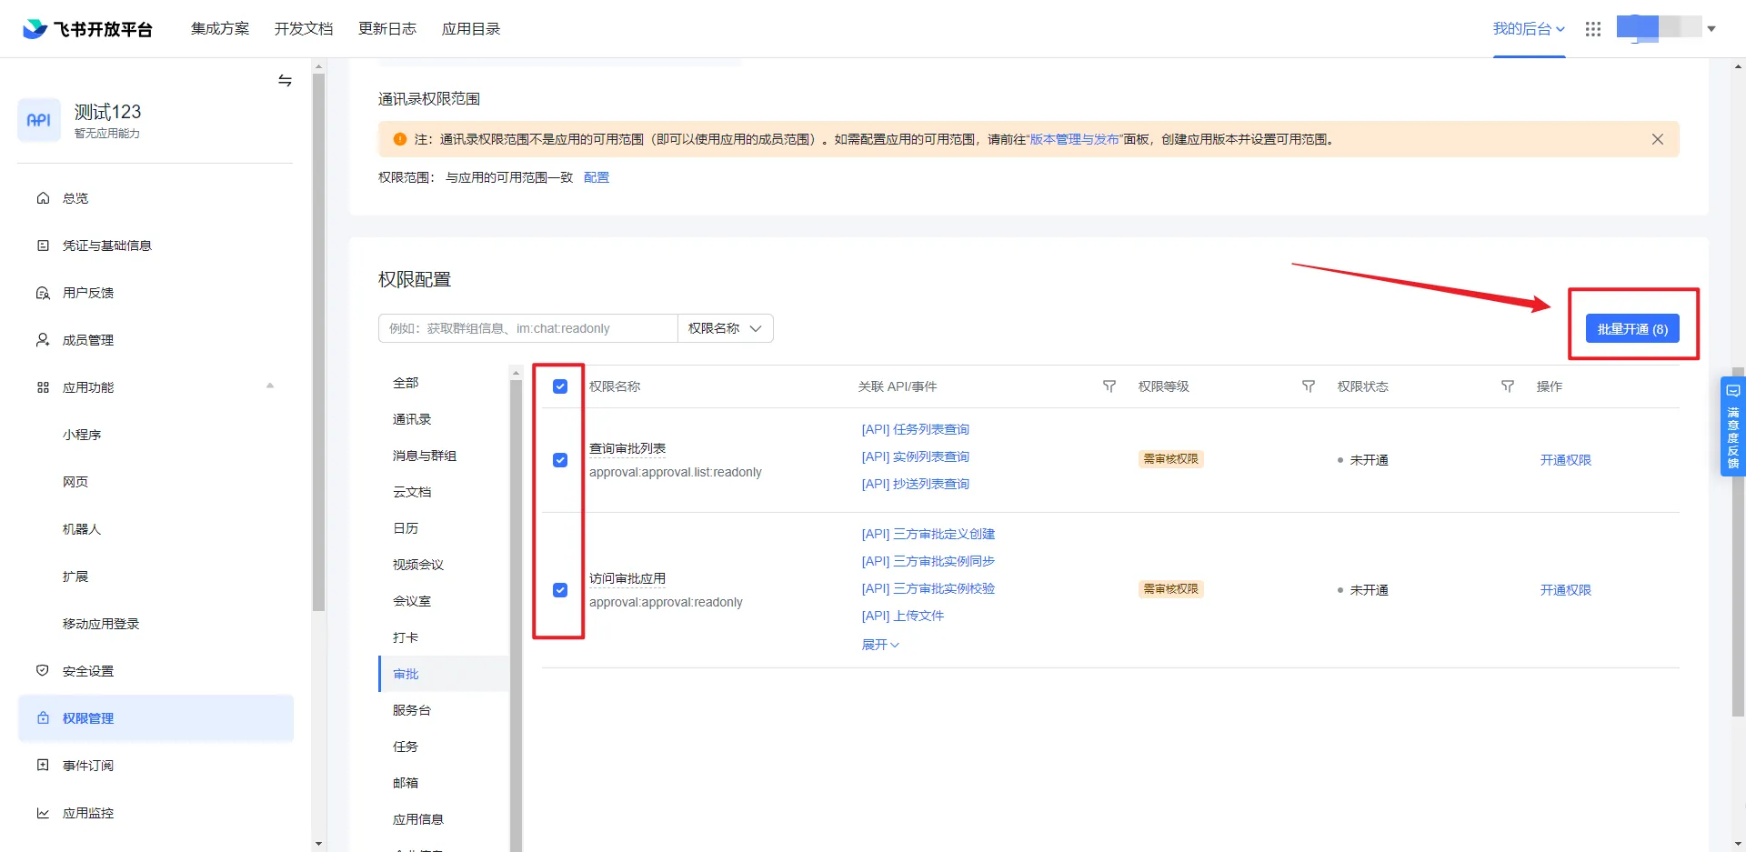Image resolution: width=1746 pixels, height=852 pixels.
Task: Toggle the select-all permissions header checkbox
Action: (x=560, y=386)
